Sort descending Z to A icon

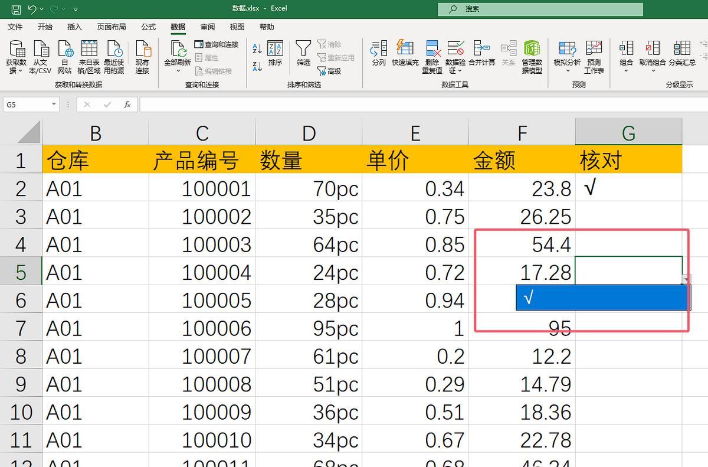coord(257,66)
